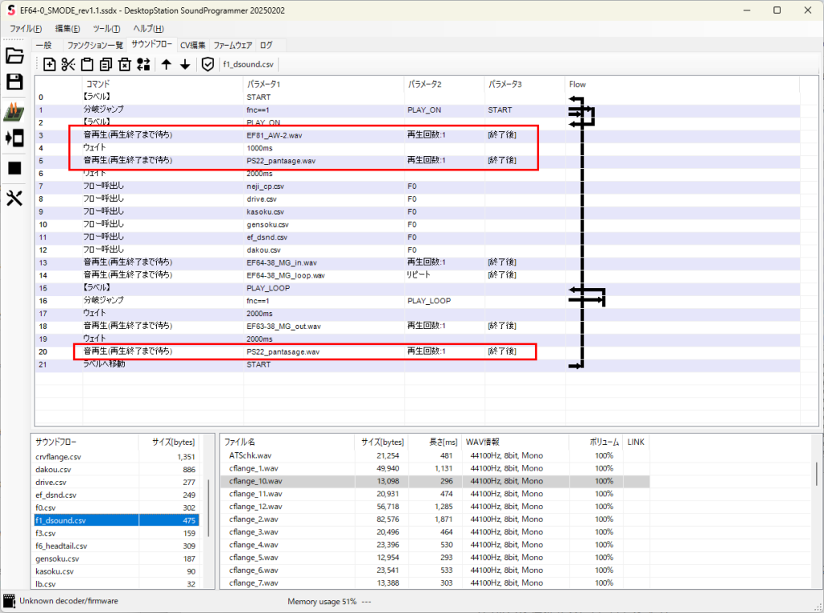Open the ファイル(F) menu
This screenshot has height=613, width=824.
pos(26,28)
